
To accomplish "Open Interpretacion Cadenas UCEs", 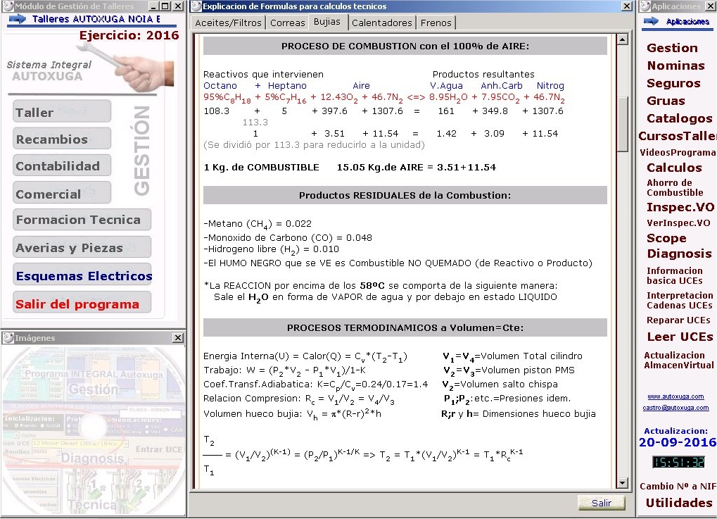I will 680,300.
